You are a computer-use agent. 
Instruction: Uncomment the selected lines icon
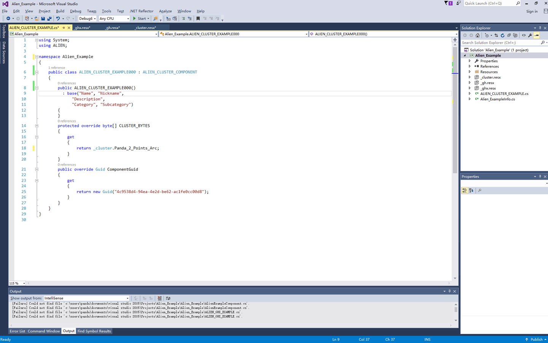click(x=190, y=18)
